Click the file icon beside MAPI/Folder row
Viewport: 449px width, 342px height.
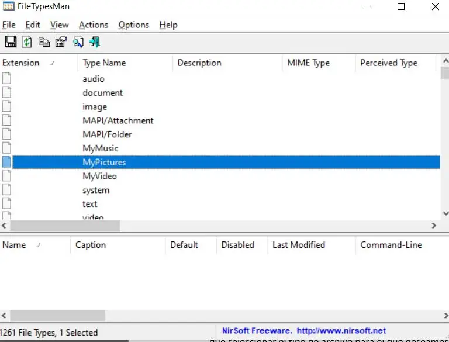[x=6, y=134]
